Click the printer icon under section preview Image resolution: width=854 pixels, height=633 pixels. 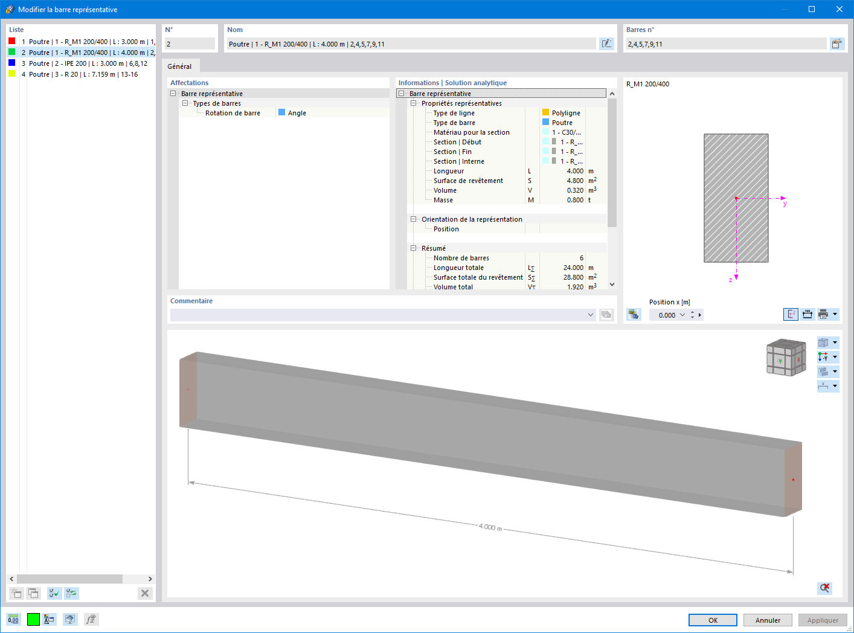823,314
